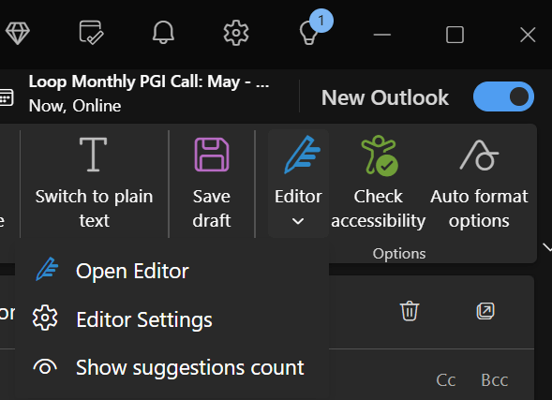Pop out message to new window

coord(485,311)
